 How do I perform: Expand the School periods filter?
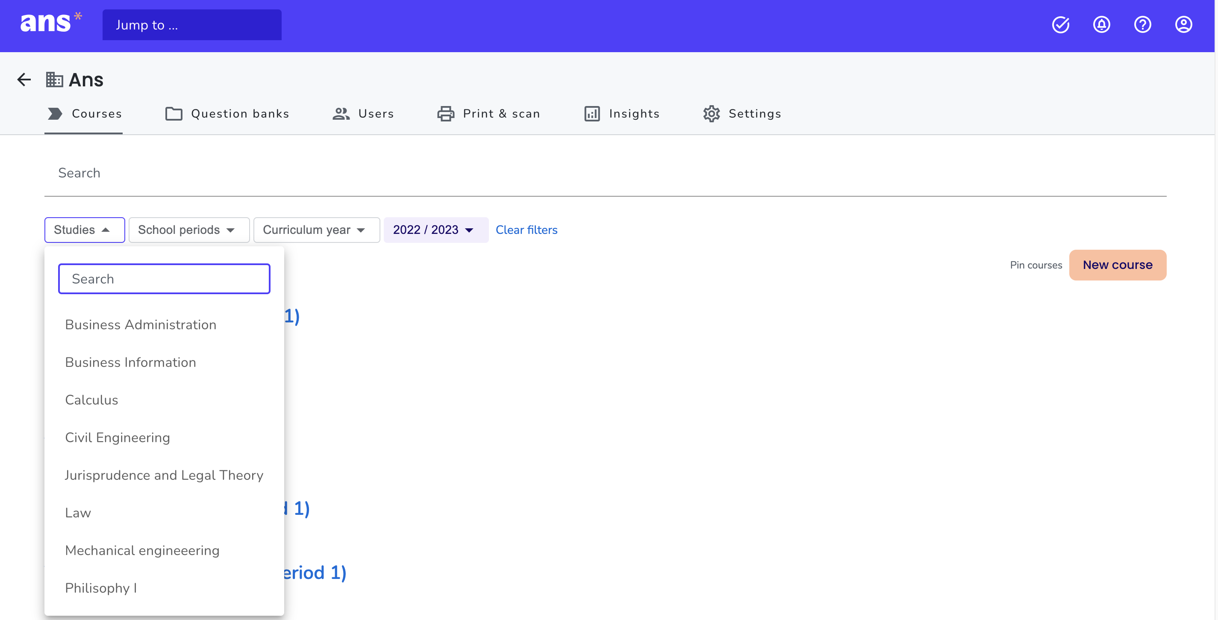pos(189,230)
